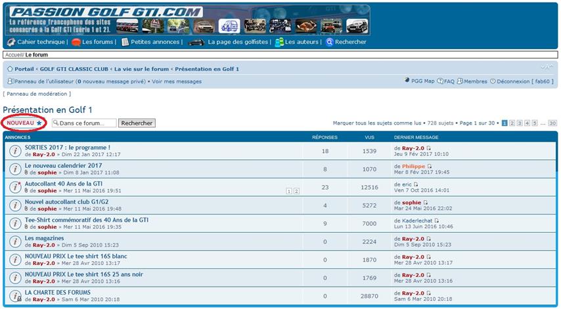
Task: Jump to page 30 of topics
Action: click(x=552, y=123)
